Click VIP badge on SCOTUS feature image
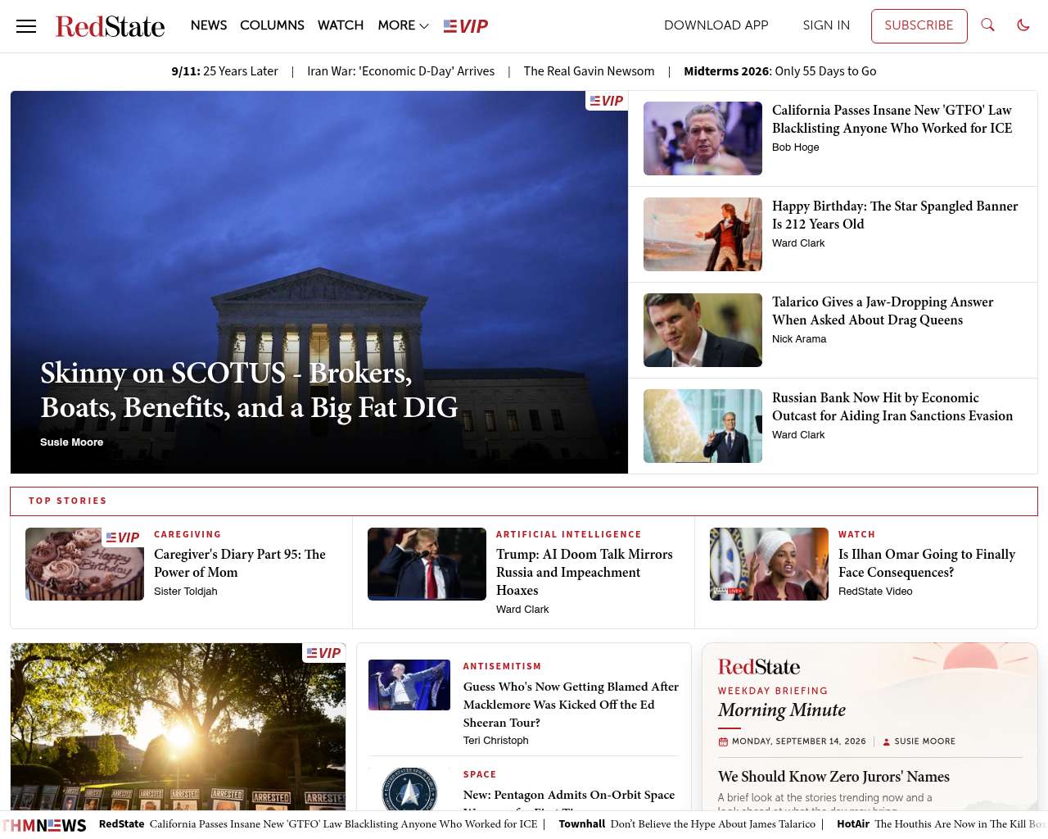Viewport: 1048px width, 839px height. [607, 101]
